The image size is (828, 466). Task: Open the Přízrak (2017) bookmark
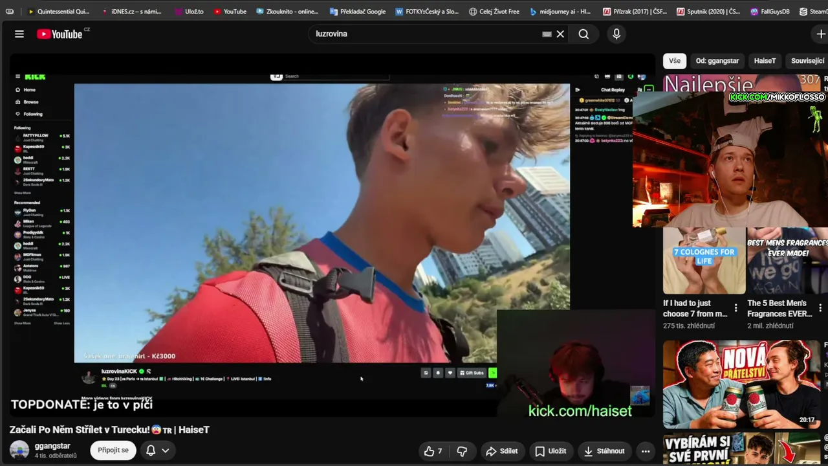(635, 11)
